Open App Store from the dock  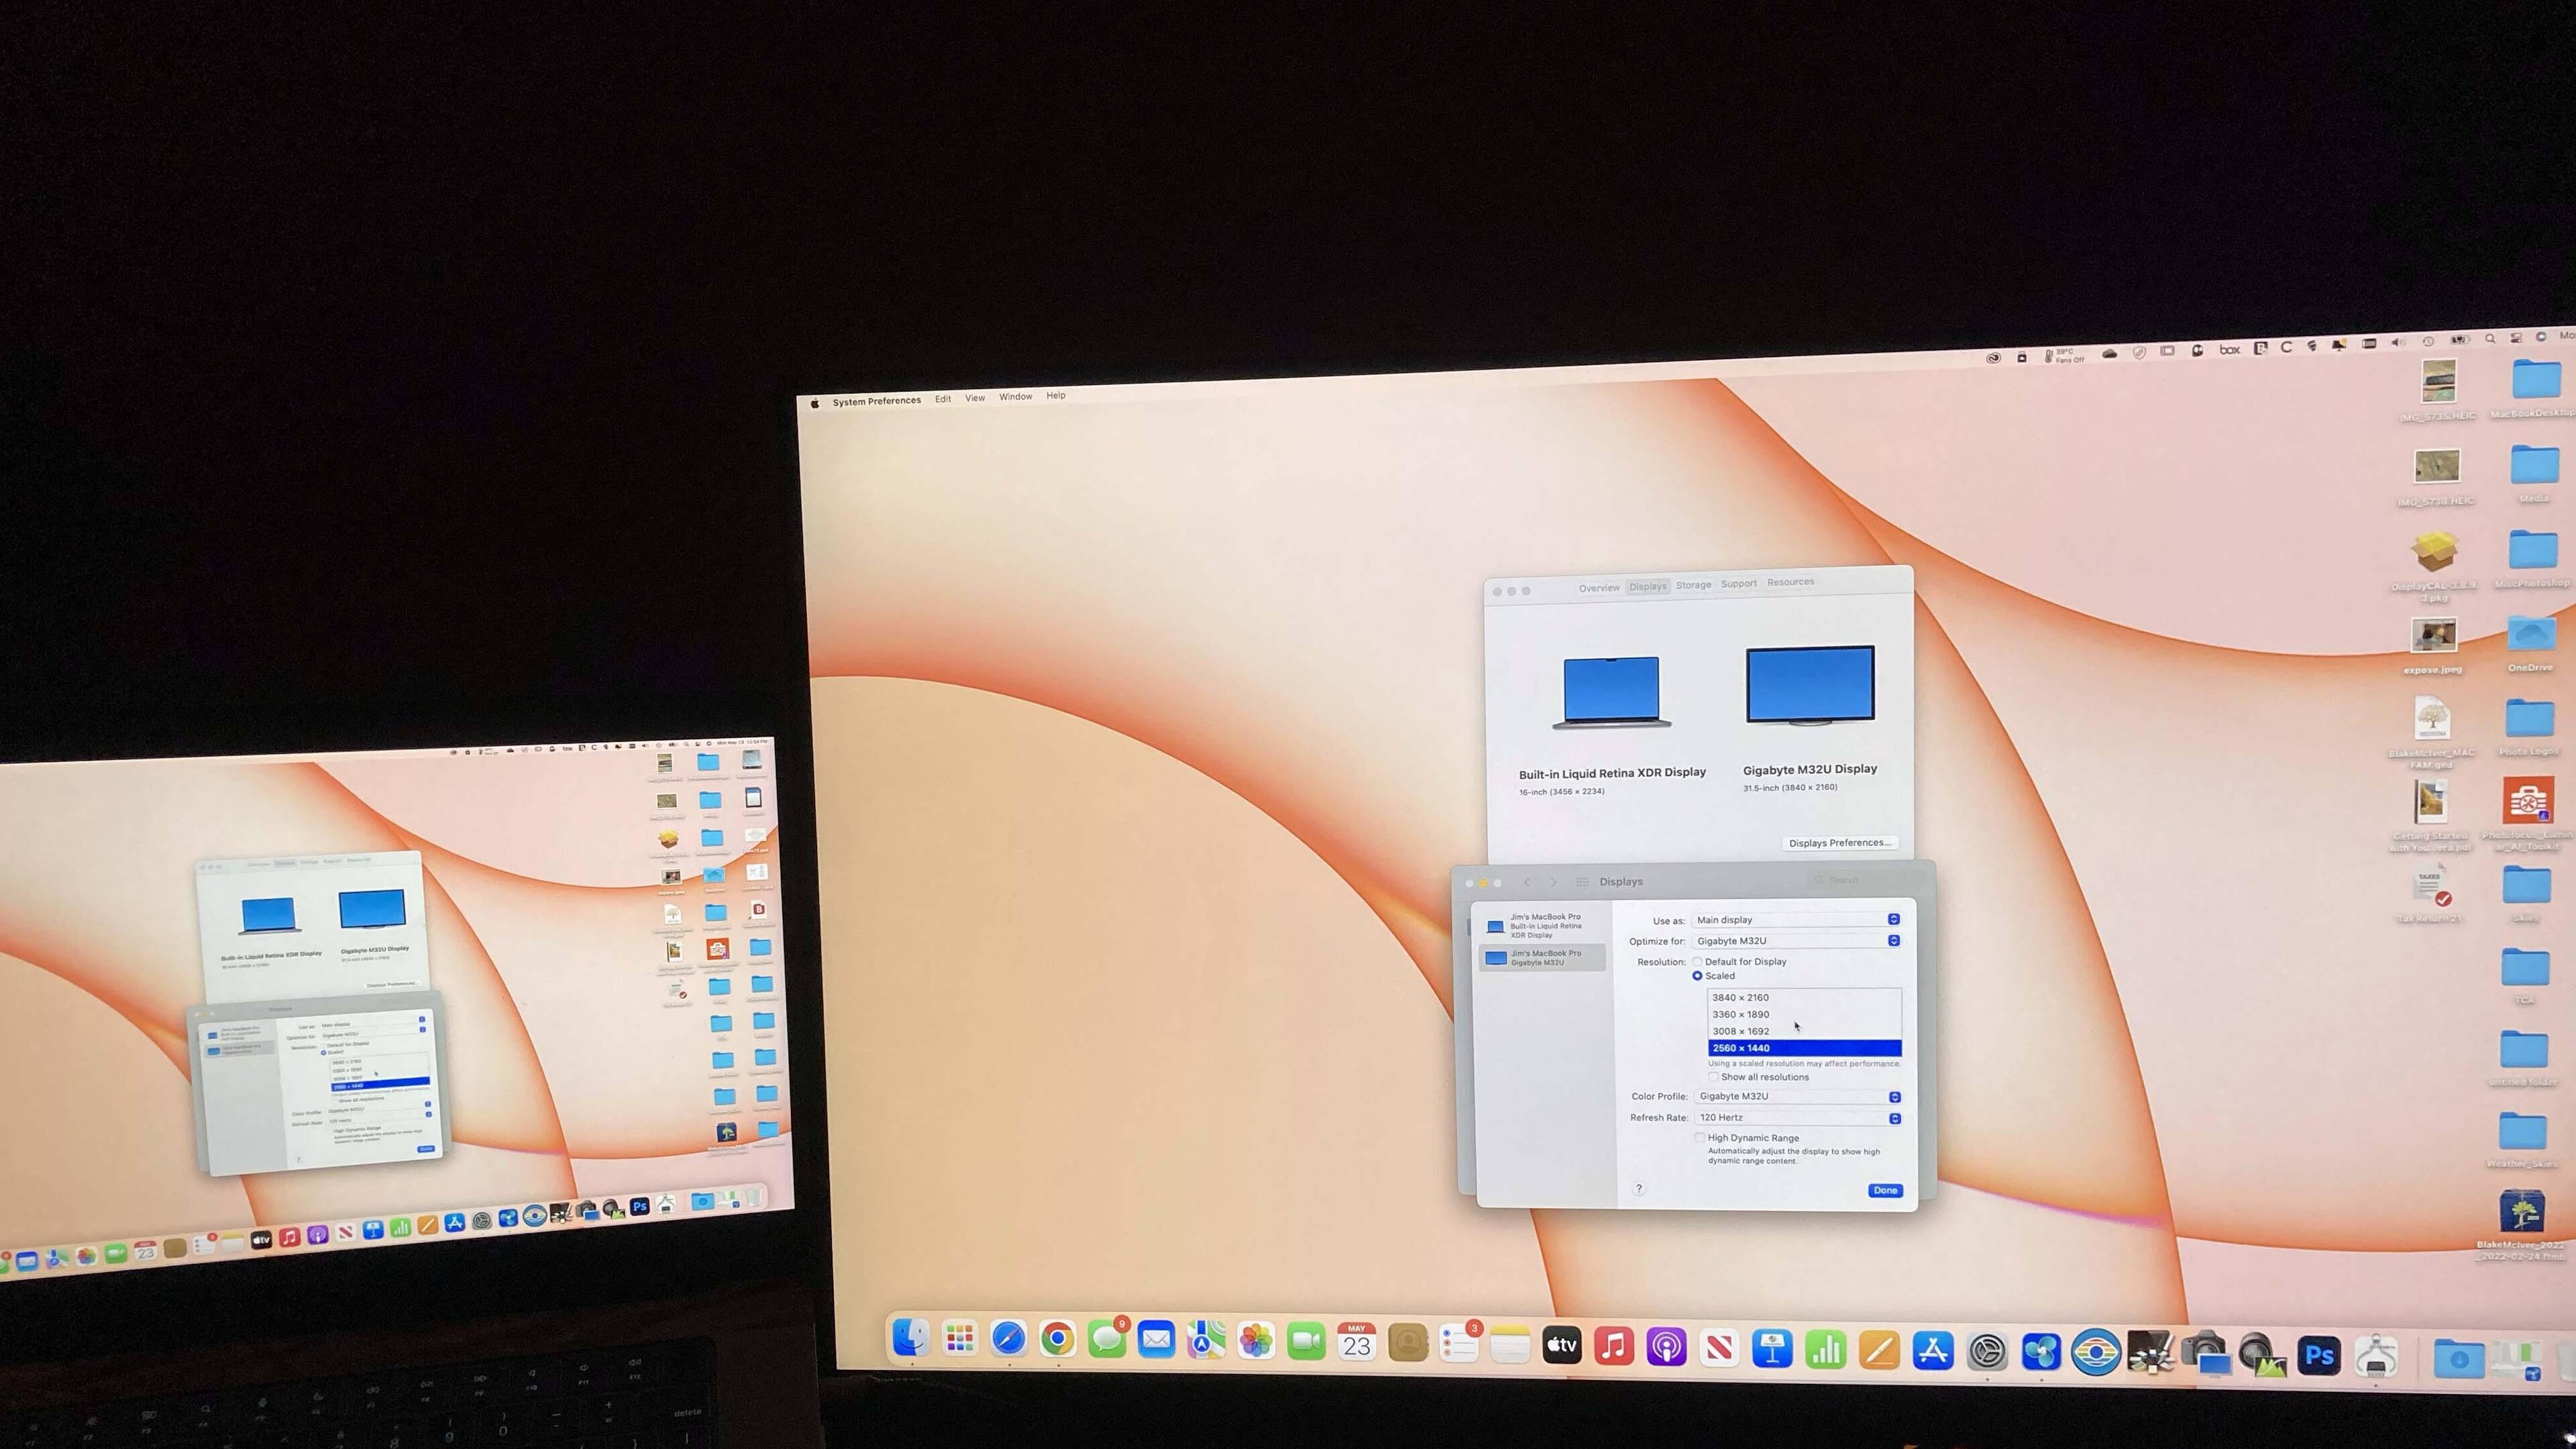[x=1932, y=1351]
